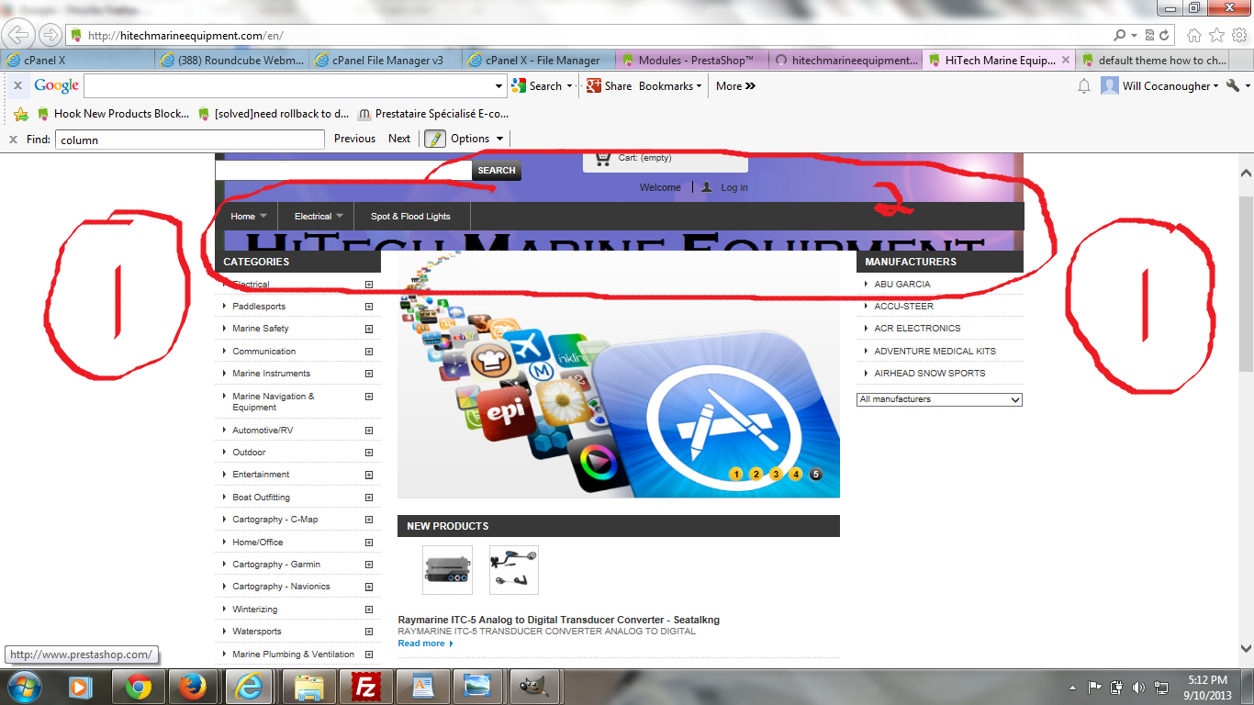Click the Log in link

point(734,187)
